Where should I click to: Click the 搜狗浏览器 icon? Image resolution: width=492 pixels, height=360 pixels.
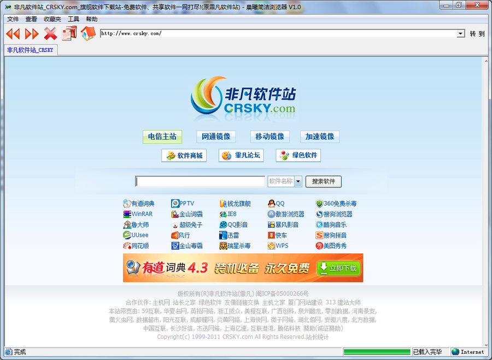coord(319,214)
